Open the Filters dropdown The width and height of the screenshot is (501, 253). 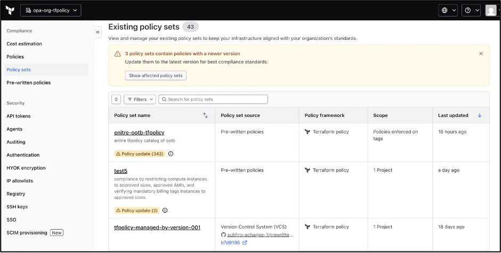(140, 99)
